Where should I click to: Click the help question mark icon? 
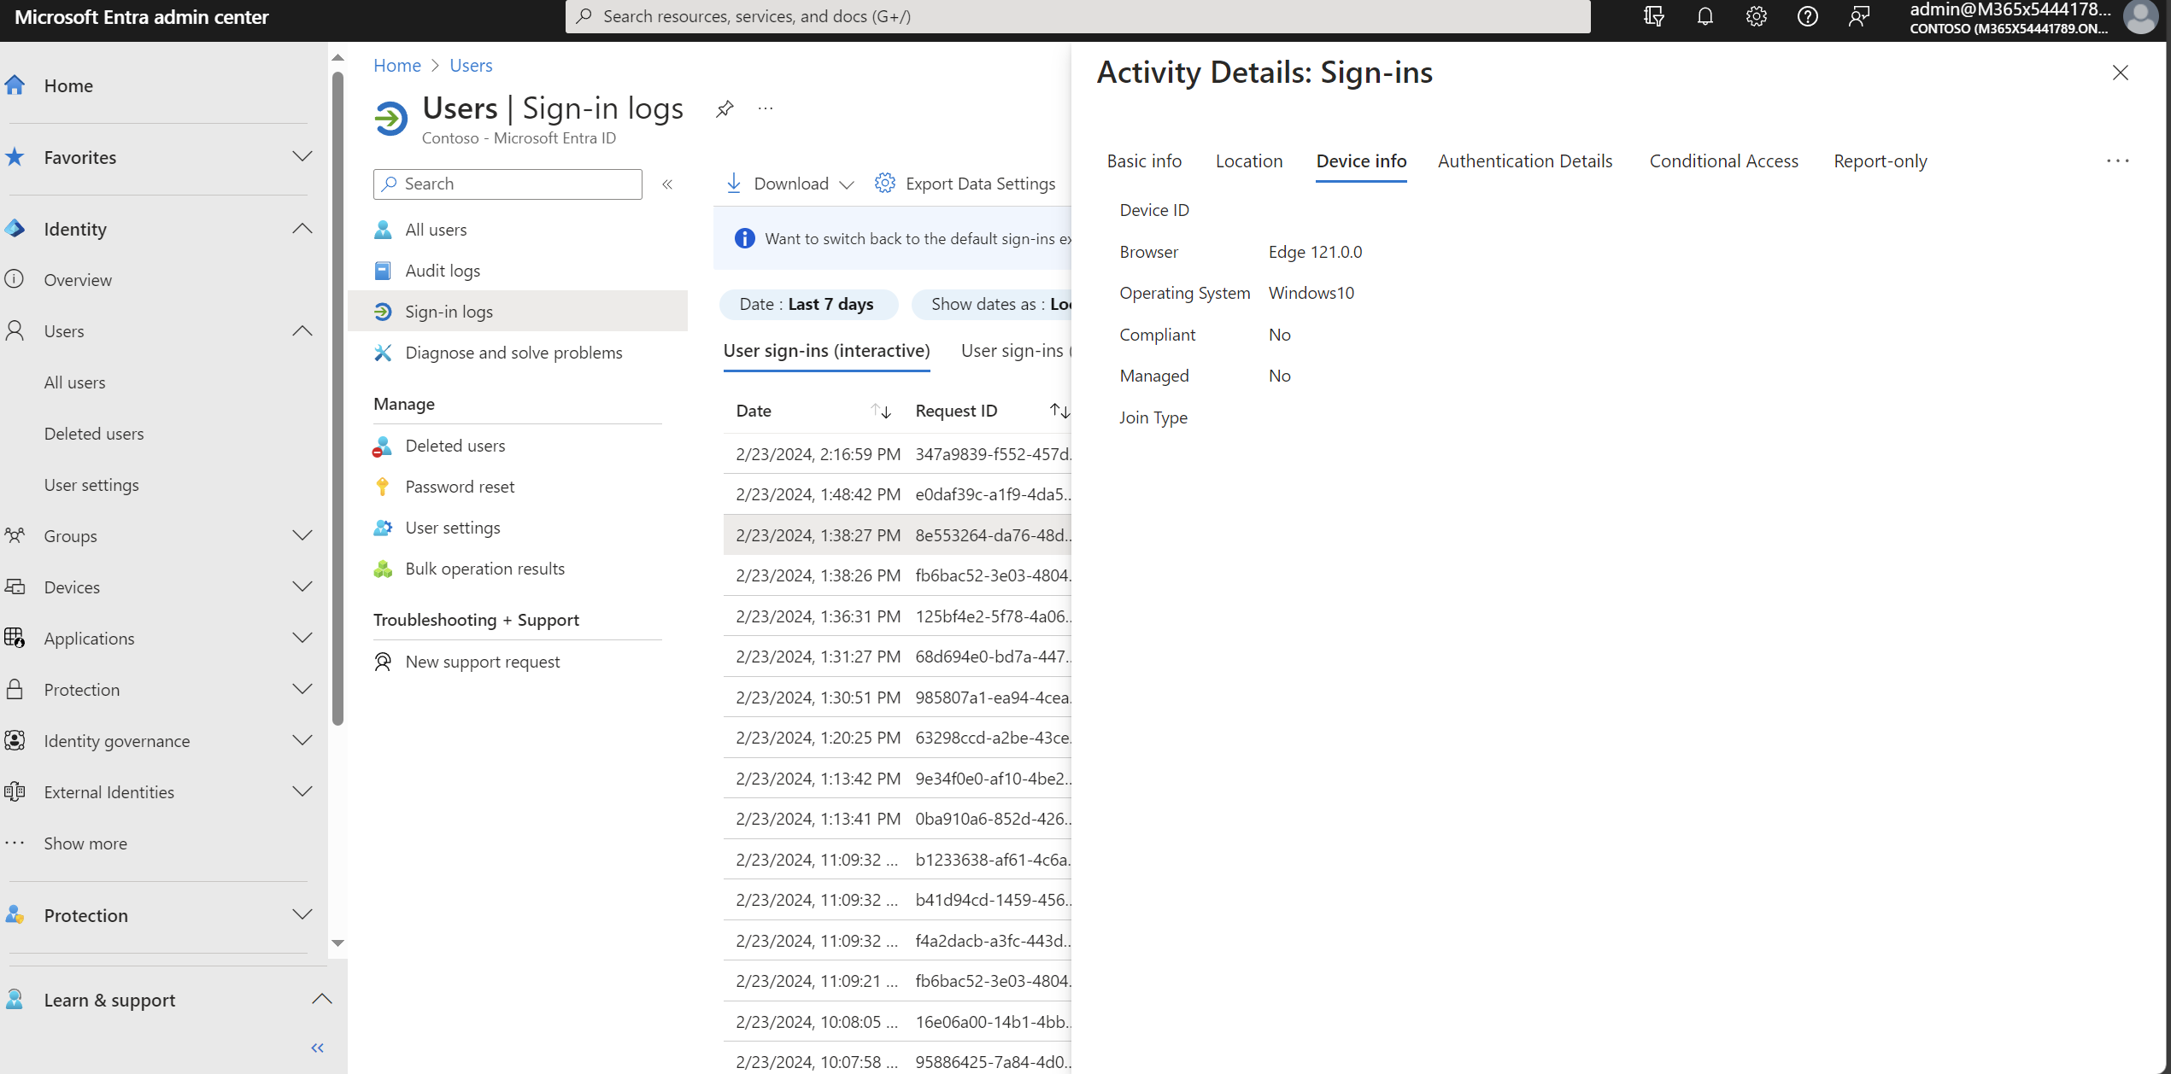coord(1807,16)
